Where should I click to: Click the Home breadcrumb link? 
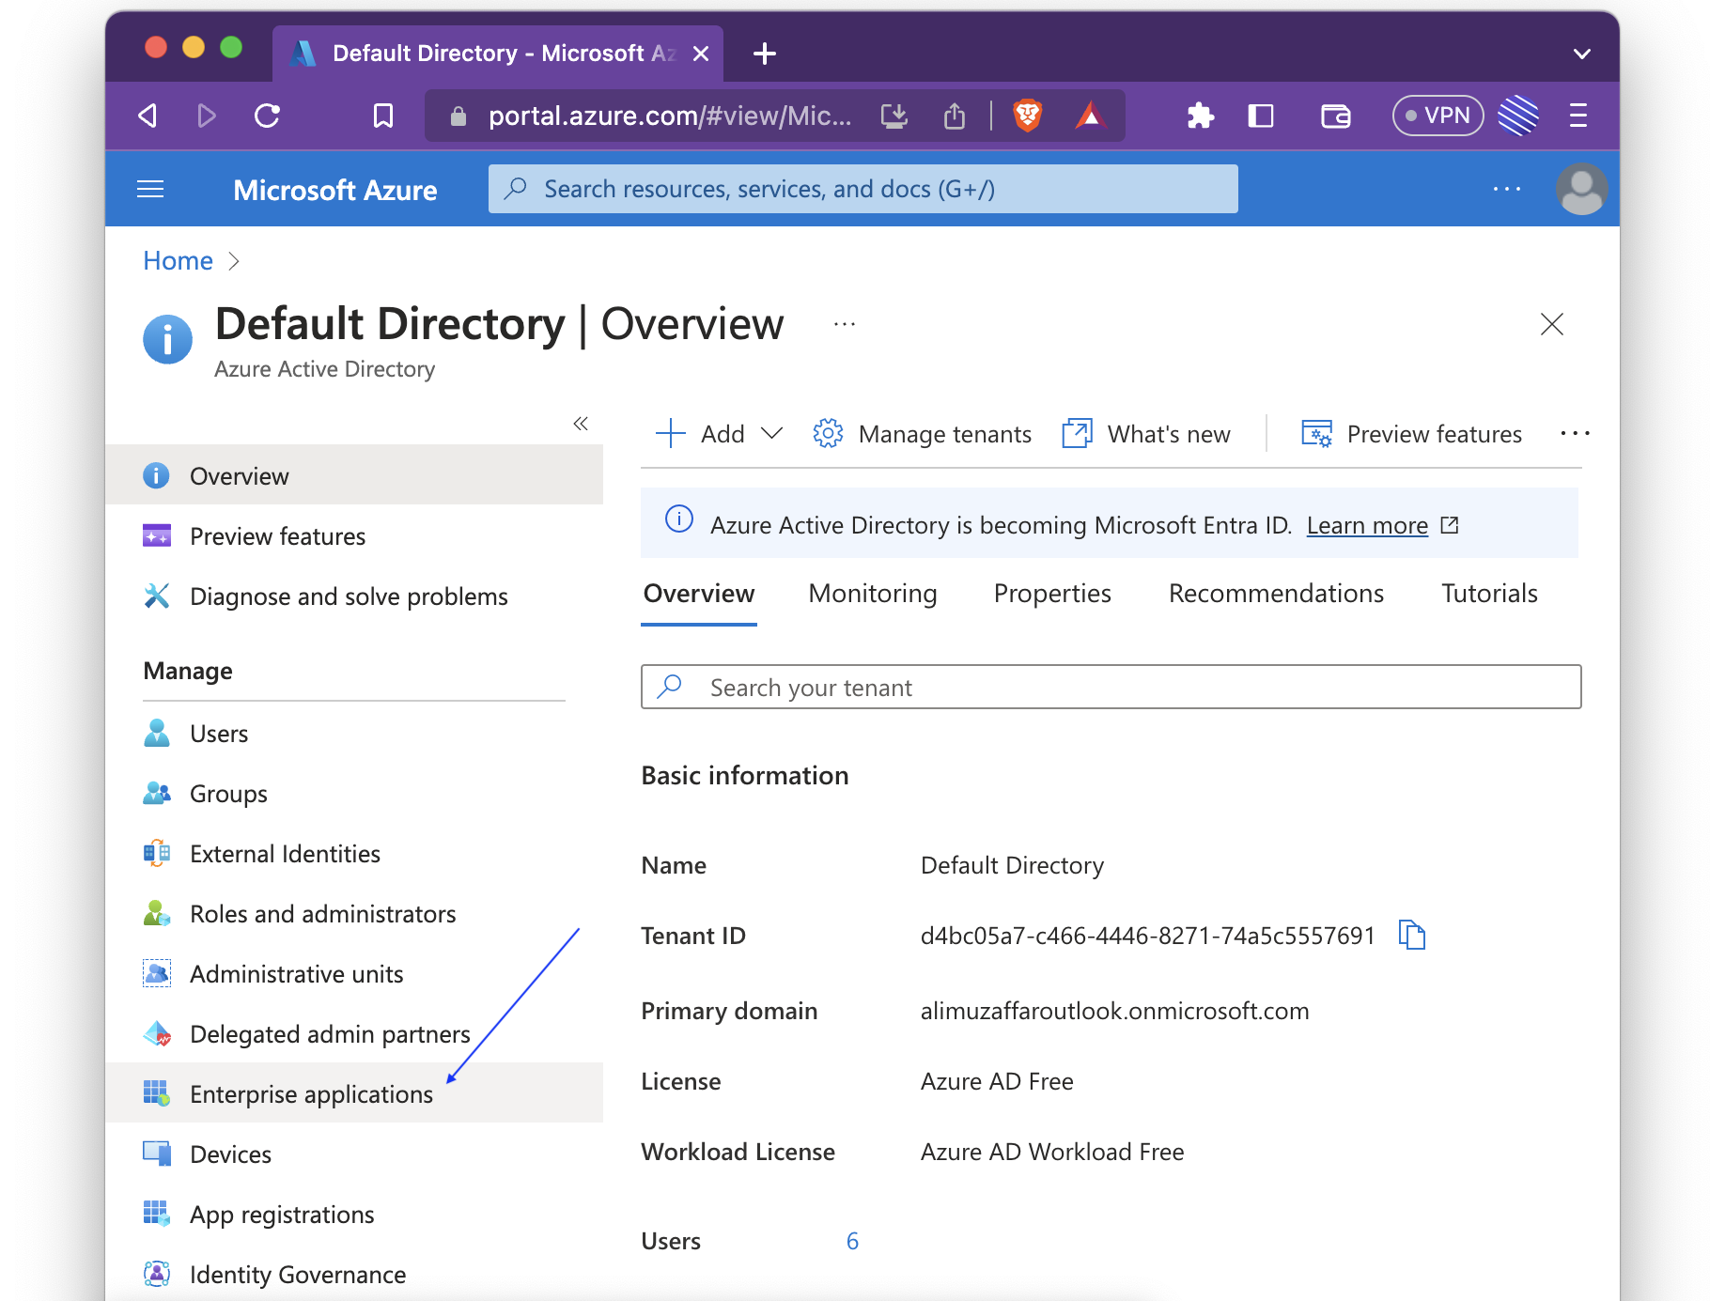point(178,260)
